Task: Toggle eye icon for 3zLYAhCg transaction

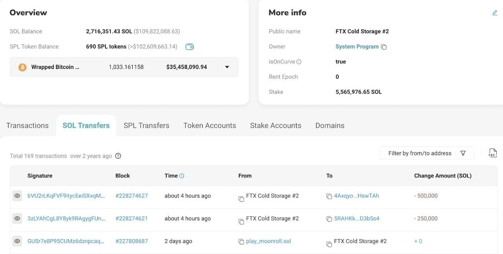Action: pos(17,218)
